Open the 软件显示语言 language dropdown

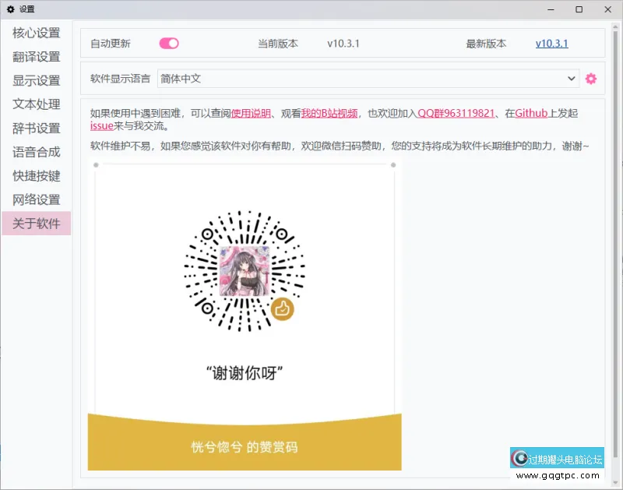(x=368, y=79)
